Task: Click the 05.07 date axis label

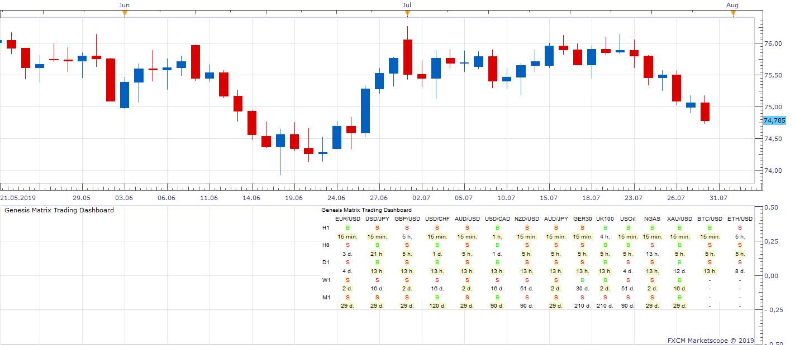Action: coord(464,198)
